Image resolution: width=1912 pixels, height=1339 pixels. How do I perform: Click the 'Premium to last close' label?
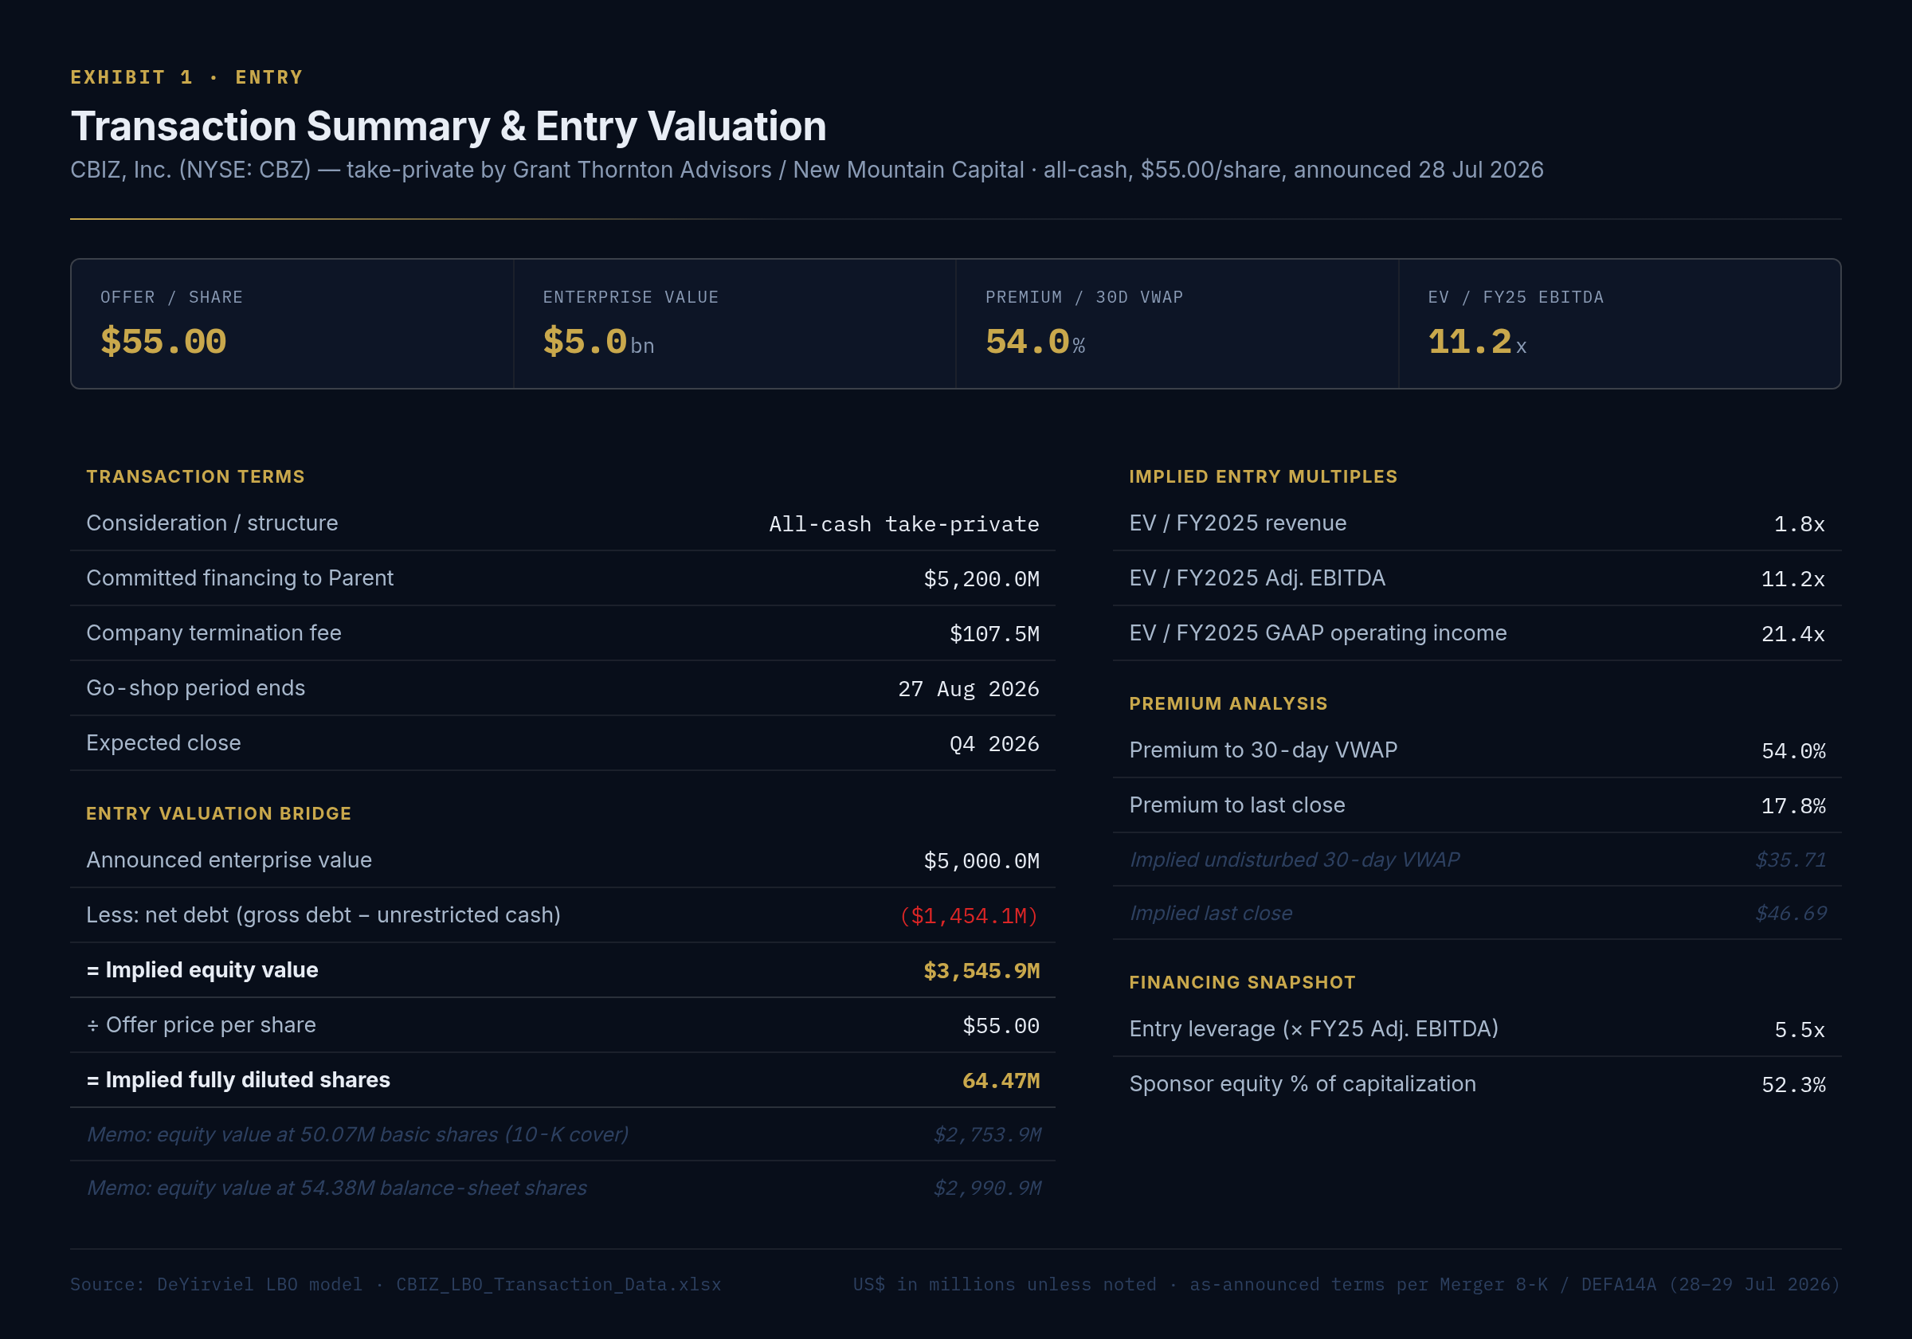pyautogui.click(x=1236, y=805)
